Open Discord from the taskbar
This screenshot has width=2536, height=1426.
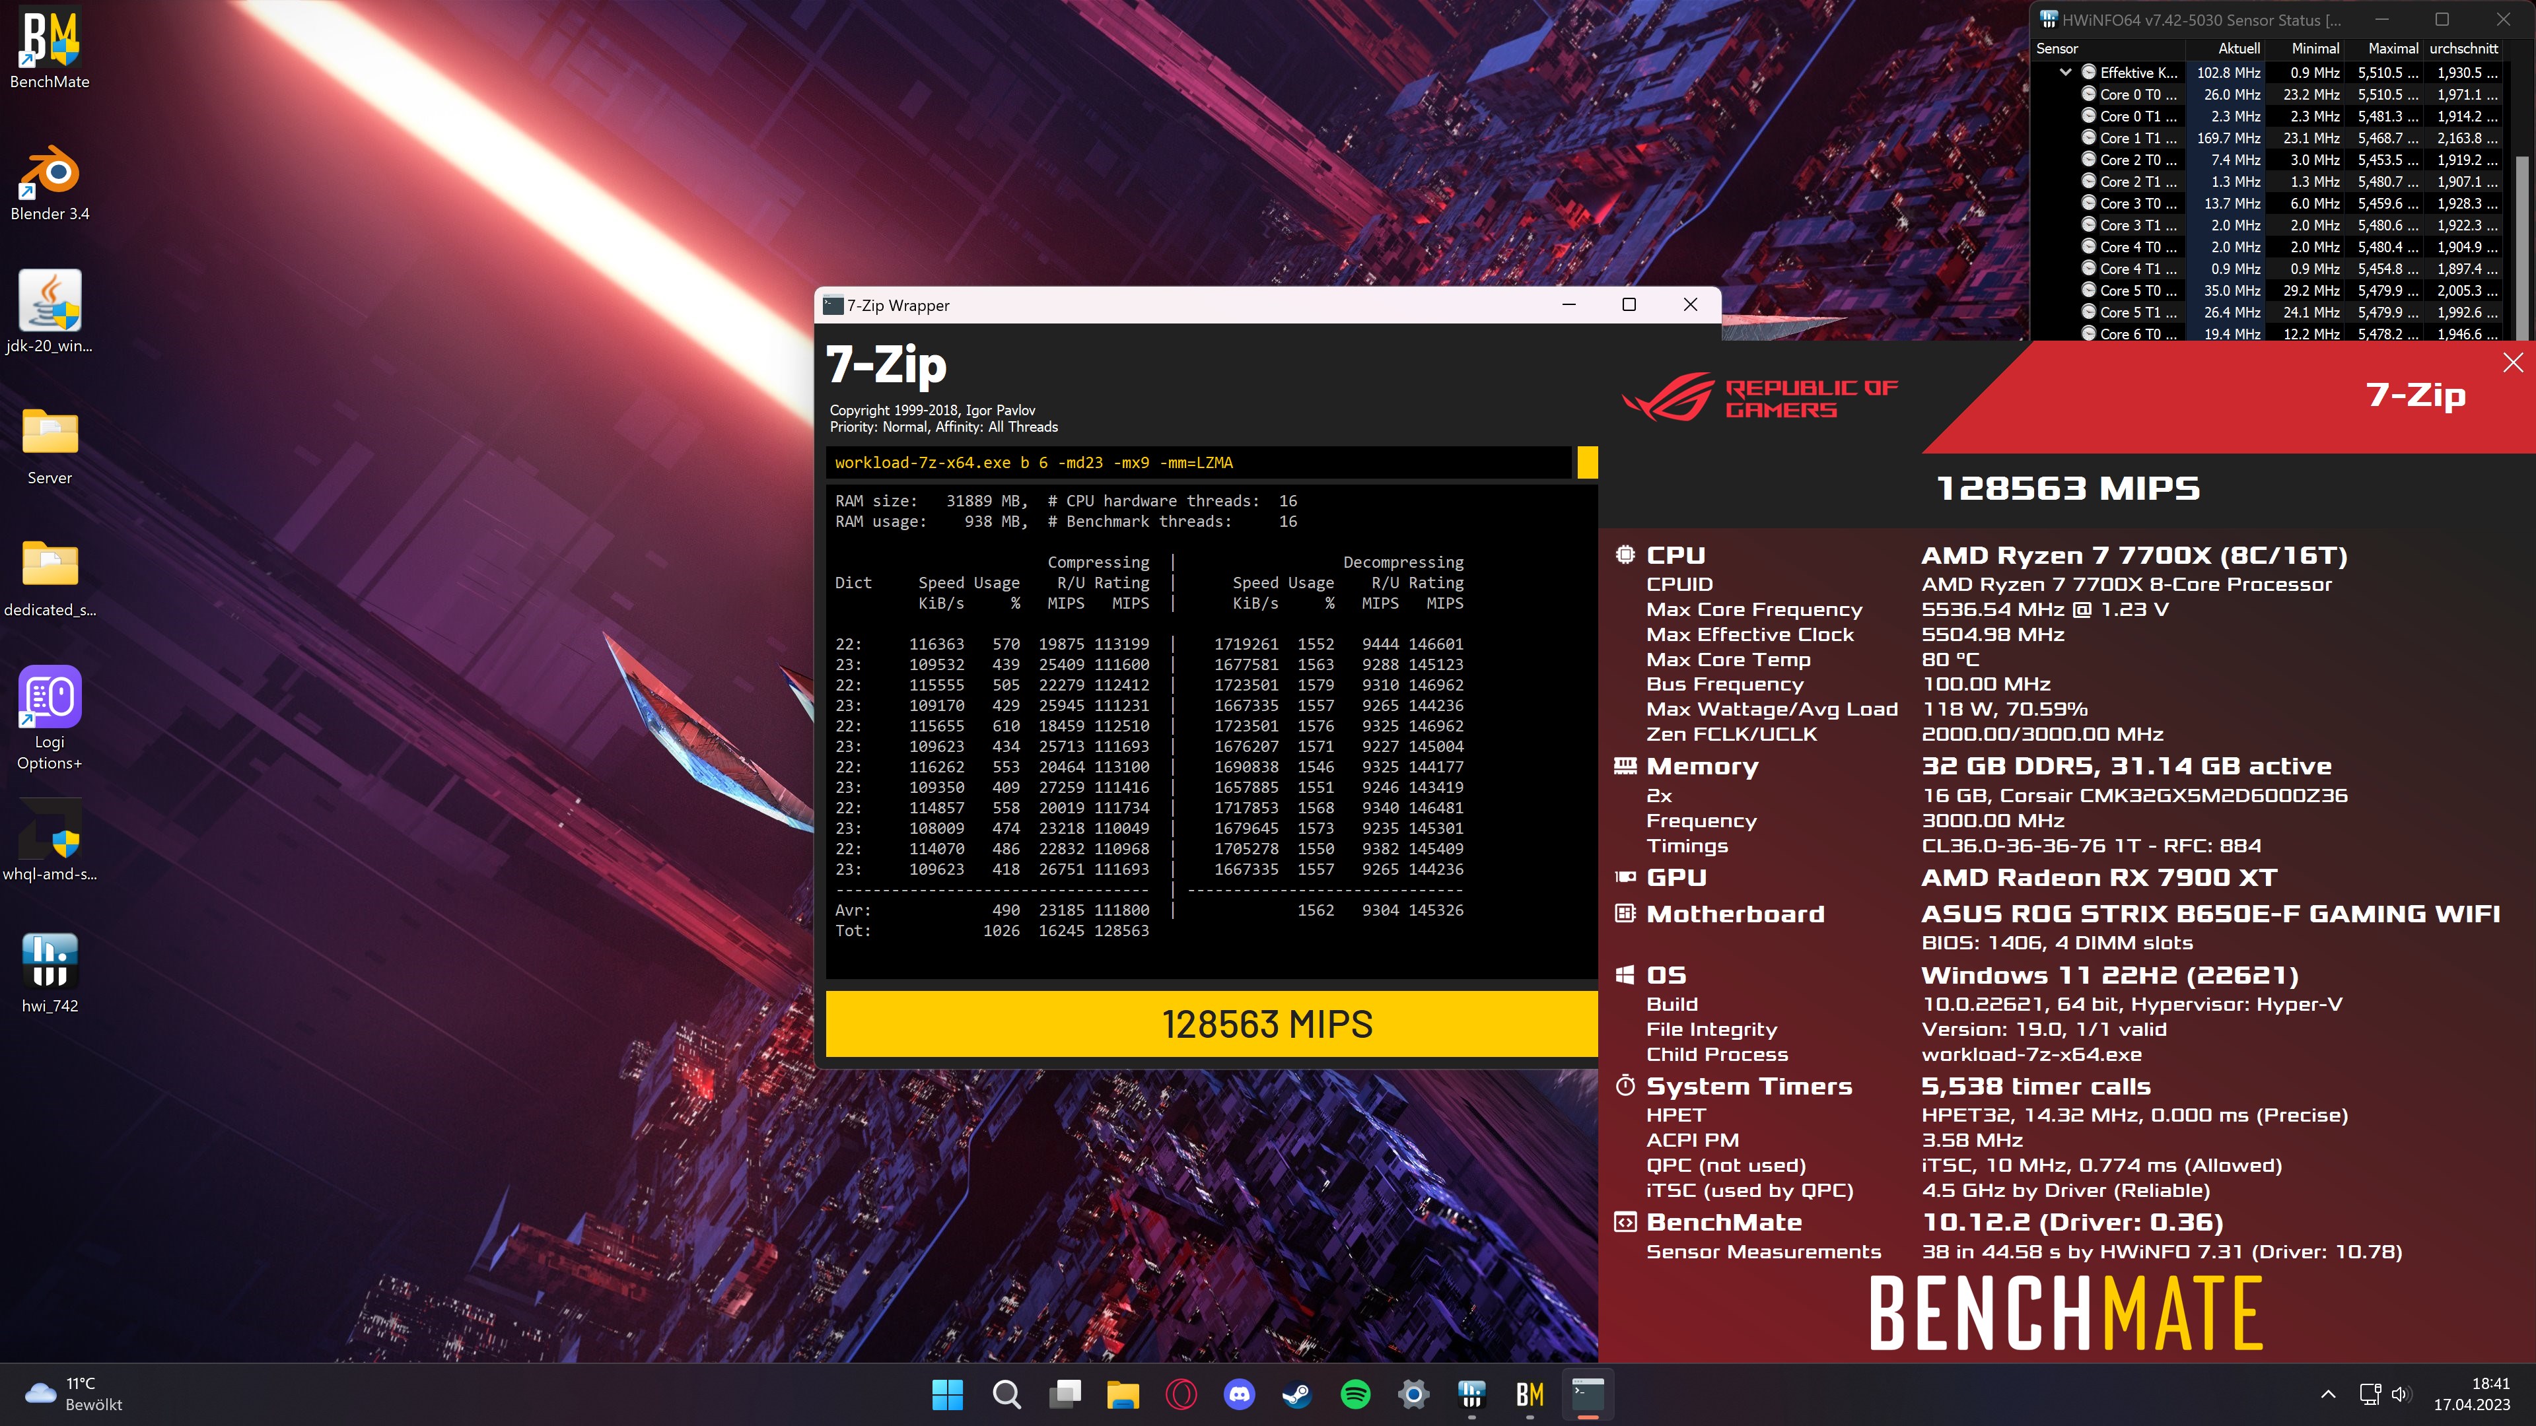point(1238,1394)
